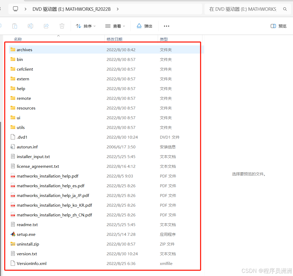This screenshot has width=293, height=276.
Task: Click the share toolbar icon
Action: coord(46,26)
